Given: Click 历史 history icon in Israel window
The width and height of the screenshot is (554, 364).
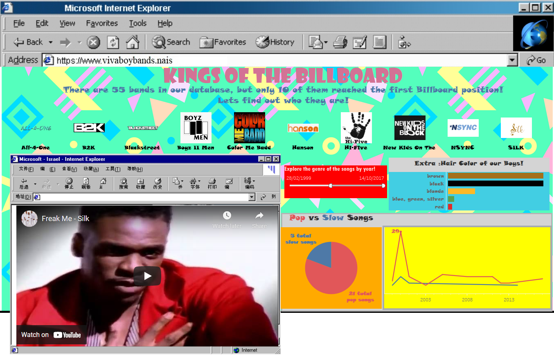Looking at the screenshot, I should point(158,184).
